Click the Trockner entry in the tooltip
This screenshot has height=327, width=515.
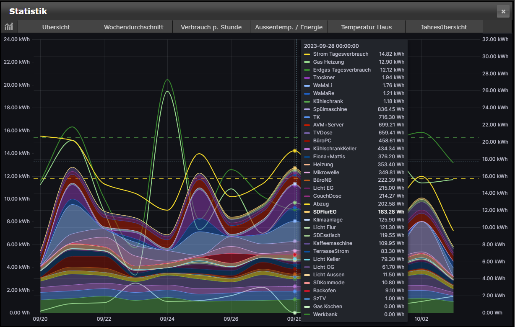pos(324,77)
